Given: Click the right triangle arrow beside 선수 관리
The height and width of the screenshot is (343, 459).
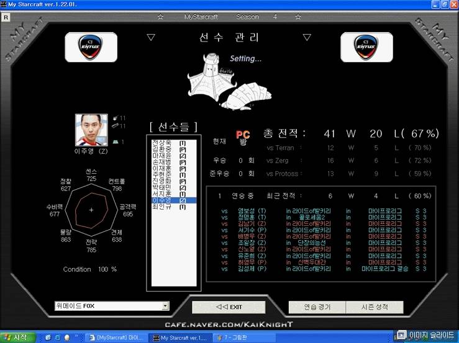Looking at the screenshot, I should tap(306, 37).
